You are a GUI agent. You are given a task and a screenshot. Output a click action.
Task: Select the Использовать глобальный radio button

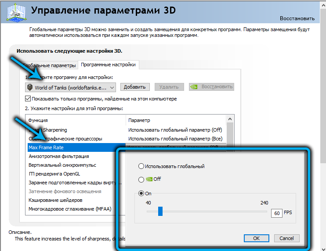pos(141,166)
